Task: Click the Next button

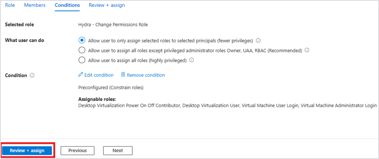Action: [x=118, y=151]
